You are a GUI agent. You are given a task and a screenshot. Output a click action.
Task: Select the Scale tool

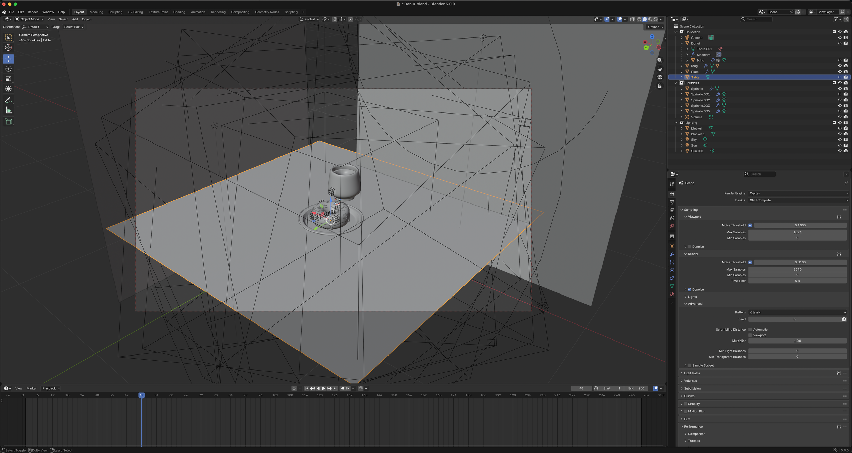click(x=9, y=79)
